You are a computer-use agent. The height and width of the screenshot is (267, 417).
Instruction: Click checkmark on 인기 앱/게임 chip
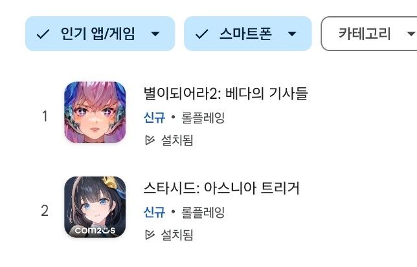tap(43, 34)
